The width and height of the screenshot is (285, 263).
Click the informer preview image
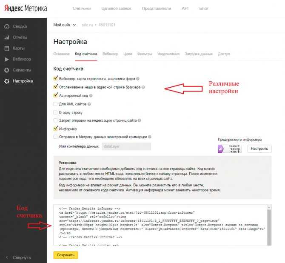coord(230,149)
